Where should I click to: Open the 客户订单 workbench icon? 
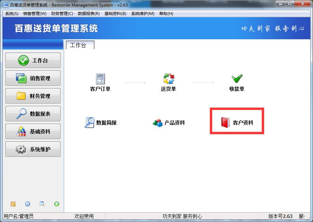coord(100,79)
